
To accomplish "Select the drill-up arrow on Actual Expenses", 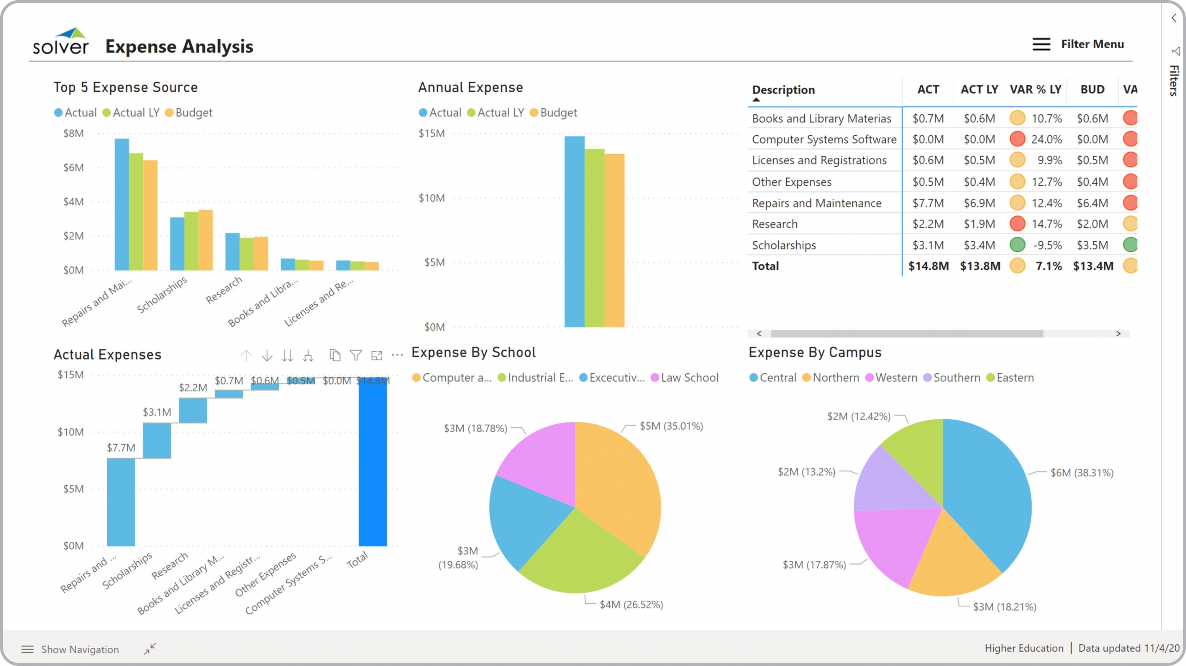I will [x=246, y=356].
